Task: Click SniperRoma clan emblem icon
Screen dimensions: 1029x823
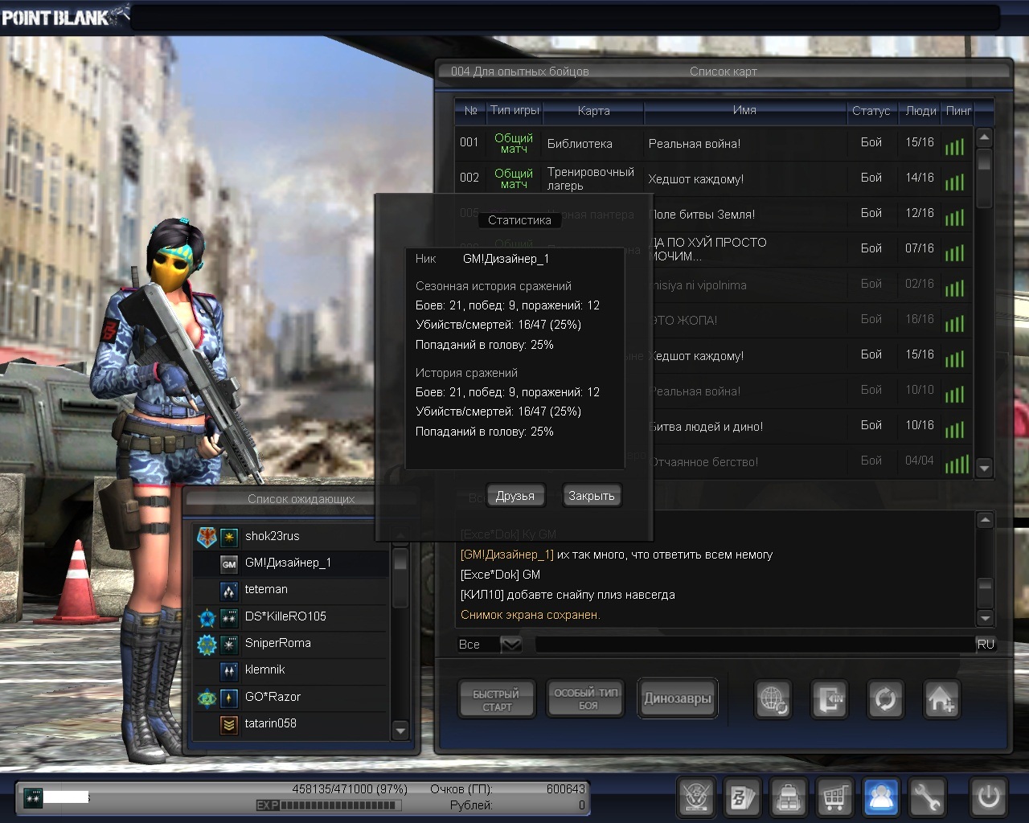Action: [x=207, y=644]
